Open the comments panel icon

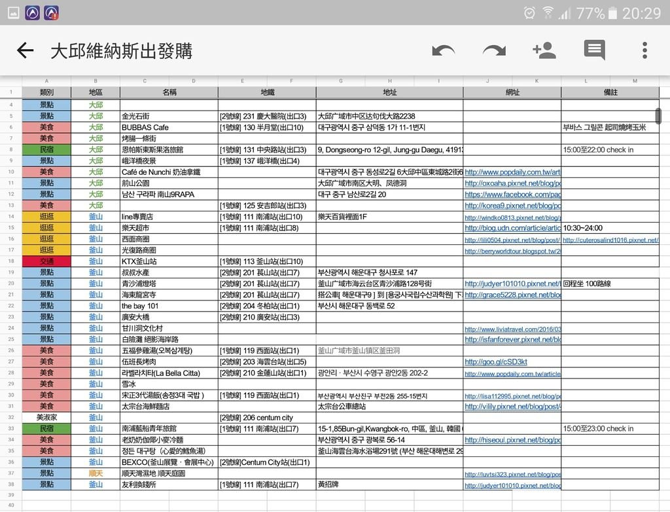point(594,50)
